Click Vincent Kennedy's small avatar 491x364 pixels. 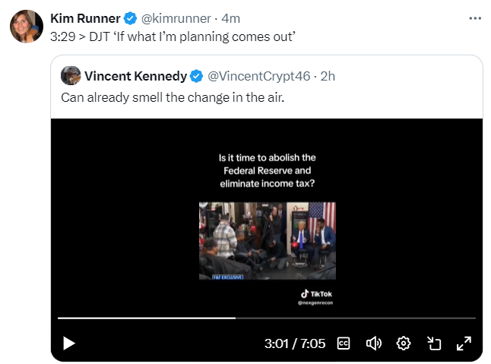(x=71, y=76)
